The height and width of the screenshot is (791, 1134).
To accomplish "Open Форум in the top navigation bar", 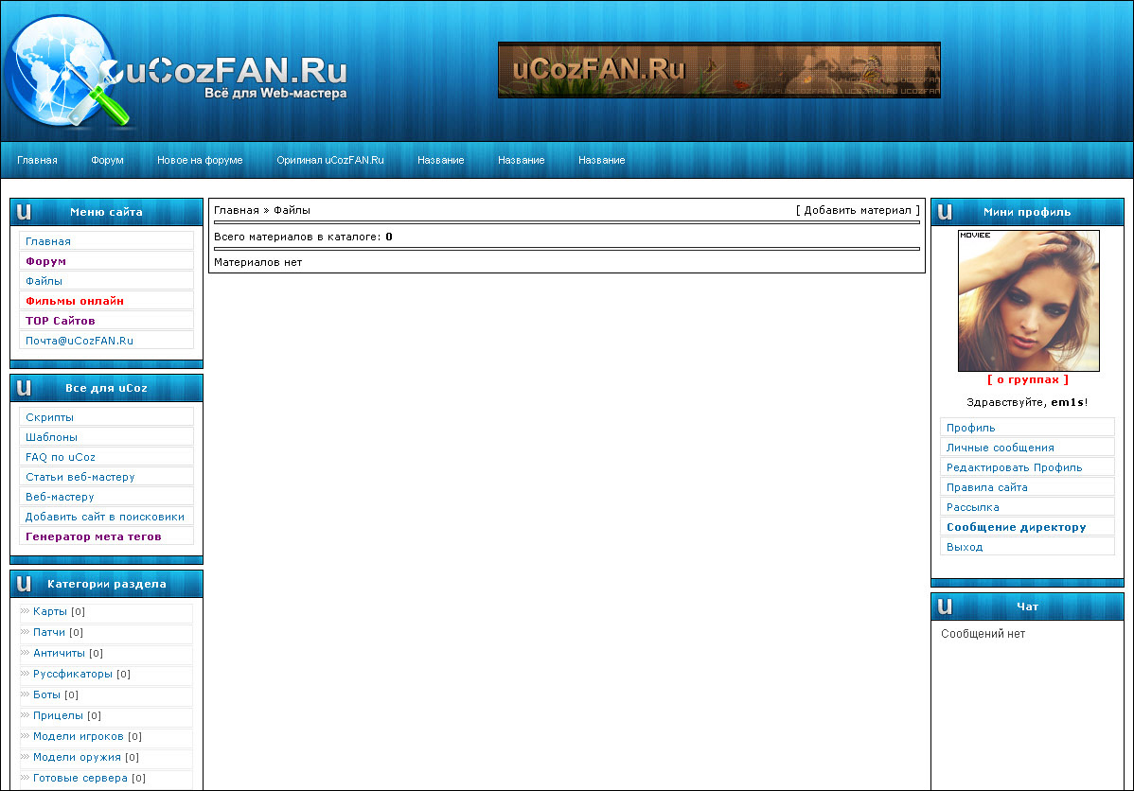I will [107, 160].
